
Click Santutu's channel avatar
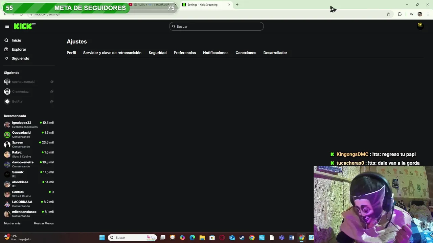(7, 194)
